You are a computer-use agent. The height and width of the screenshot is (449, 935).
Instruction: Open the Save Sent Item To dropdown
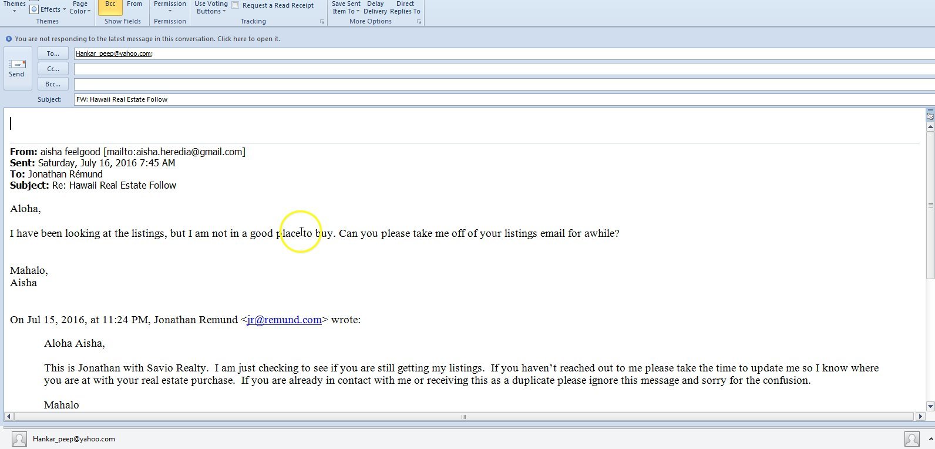[x=346, y=8]
